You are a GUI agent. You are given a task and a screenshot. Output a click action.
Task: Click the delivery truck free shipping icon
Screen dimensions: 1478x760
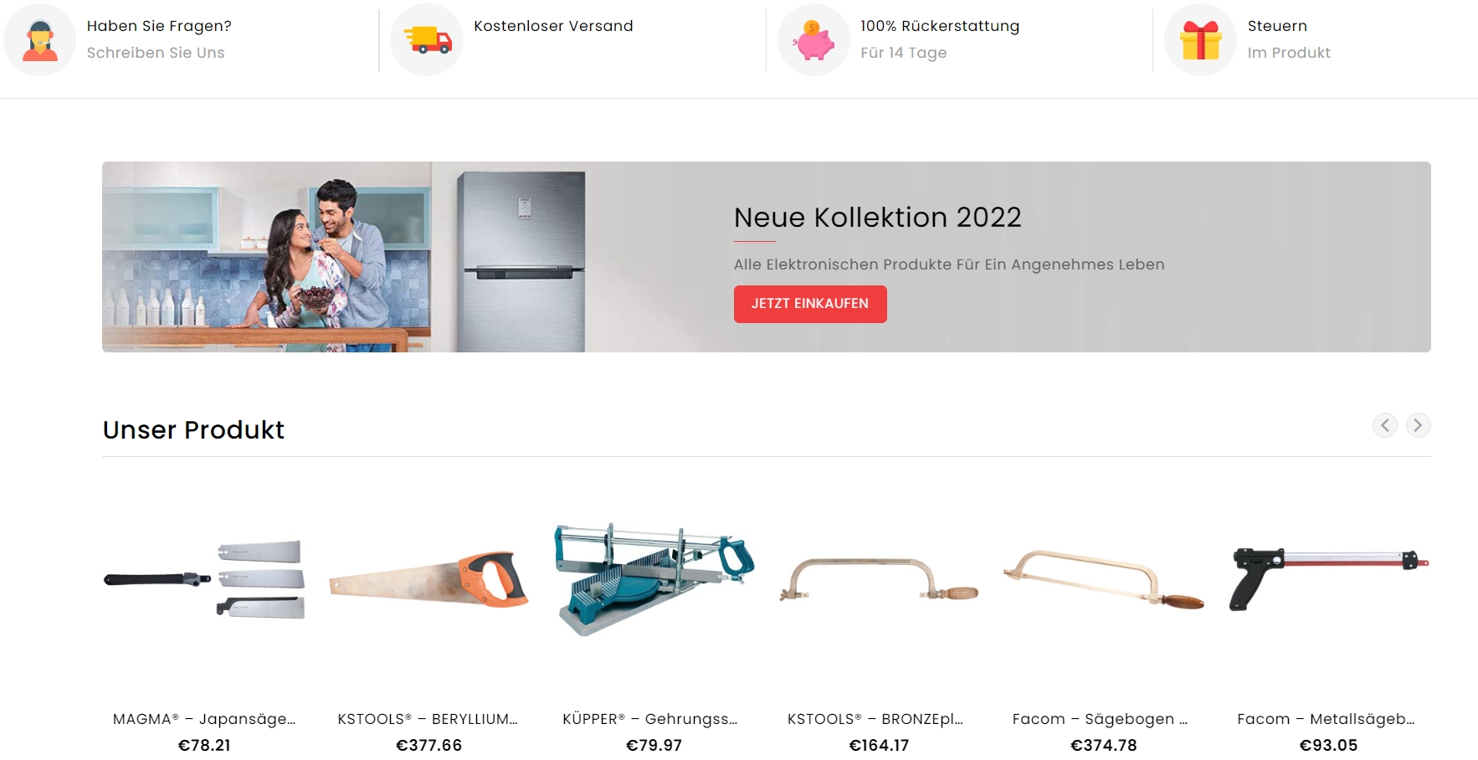tap(427, 40)
